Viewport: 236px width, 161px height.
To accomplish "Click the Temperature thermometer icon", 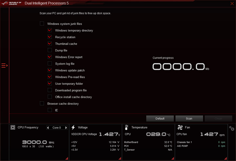I will (x=127, y=127).
